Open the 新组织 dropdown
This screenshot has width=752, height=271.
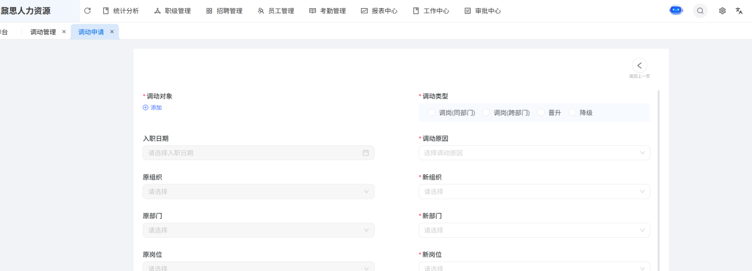(534, 192)
